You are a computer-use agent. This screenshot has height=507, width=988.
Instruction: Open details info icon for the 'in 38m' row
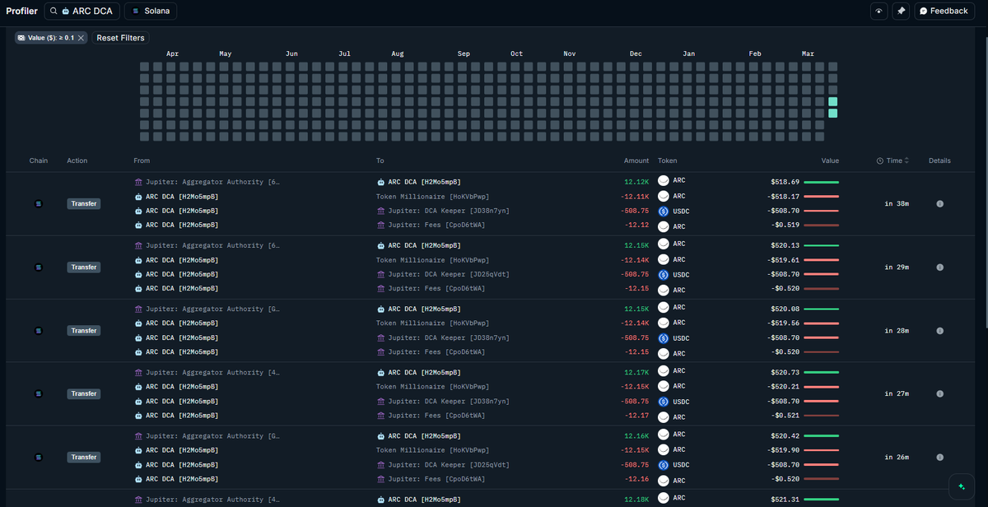coord(939,203)
